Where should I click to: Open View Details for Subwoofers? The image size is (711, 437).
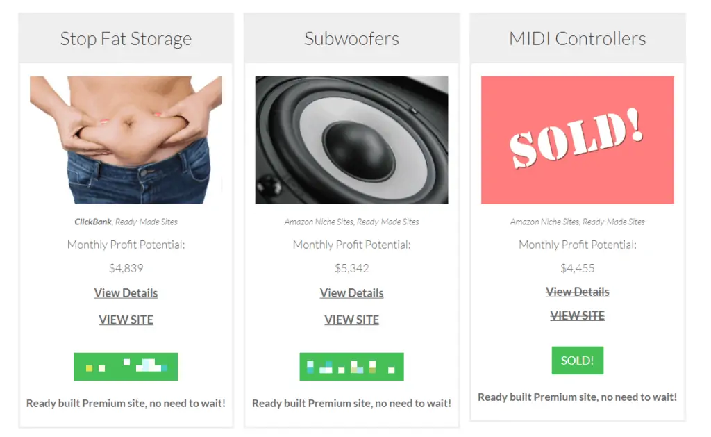[x=351, y=293]
